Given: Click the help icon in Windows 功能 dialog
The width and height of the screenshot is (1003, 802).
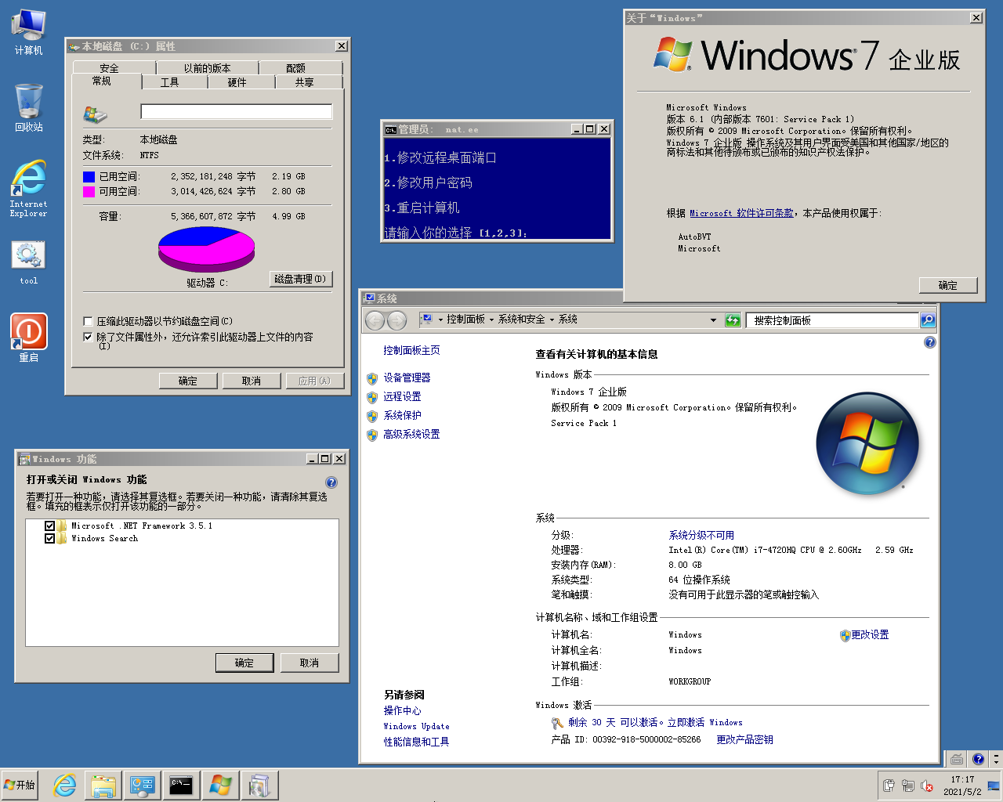Looking at the screenshot, I should pos(331,482).
